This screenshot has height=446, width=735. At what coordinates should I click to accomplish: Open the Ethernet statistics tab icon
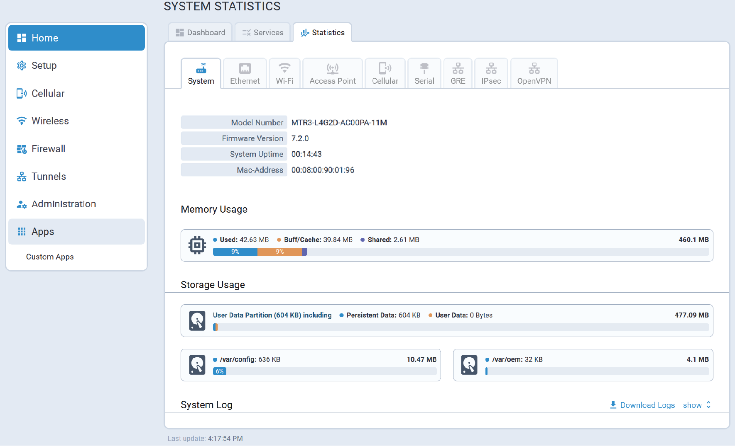click(x=245, y=68)
